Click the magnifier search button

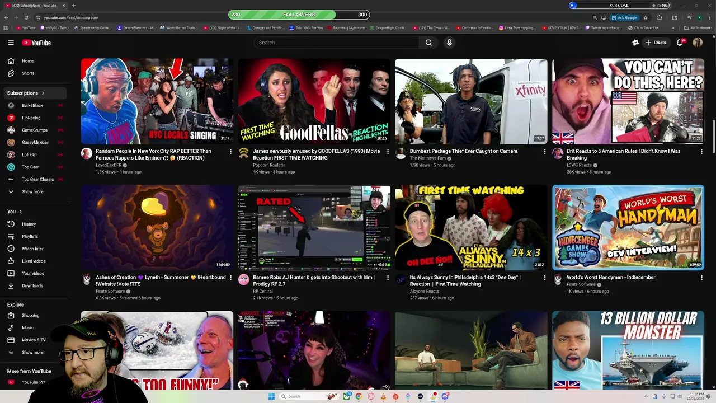[428, 43]
